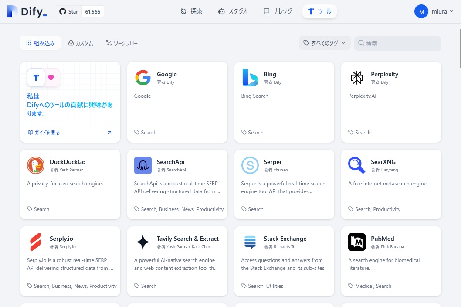Click the DuckDuckGo duck icon
Screen dimensions: 461x307
click(36, 165)
